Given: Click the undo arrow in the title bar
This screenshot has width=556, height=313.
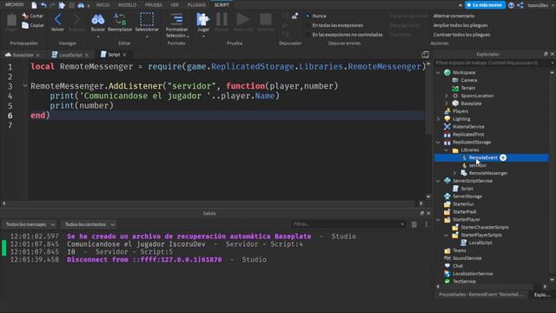Looking at the screenshot, I should 43,5.
